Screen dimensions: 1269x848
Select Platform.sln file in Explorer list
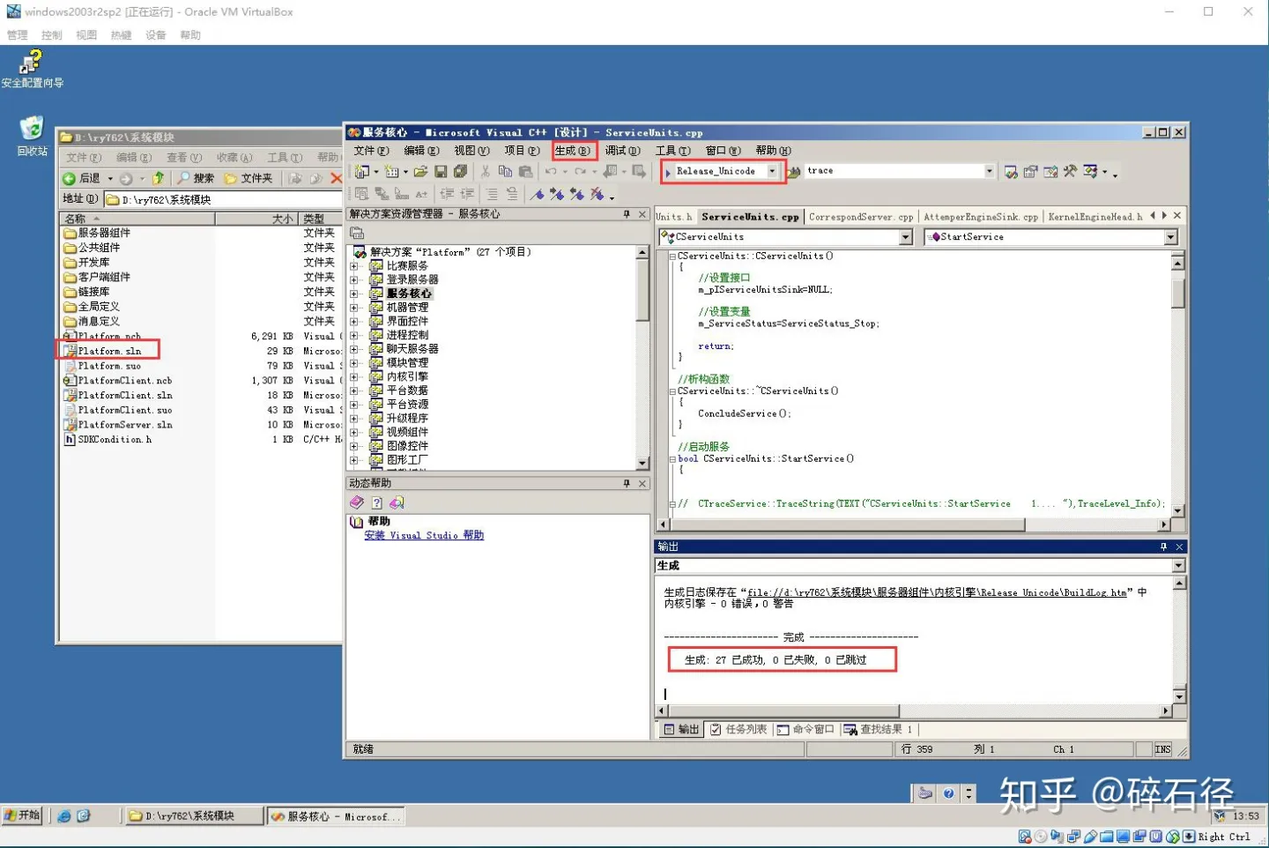point(109,351)
